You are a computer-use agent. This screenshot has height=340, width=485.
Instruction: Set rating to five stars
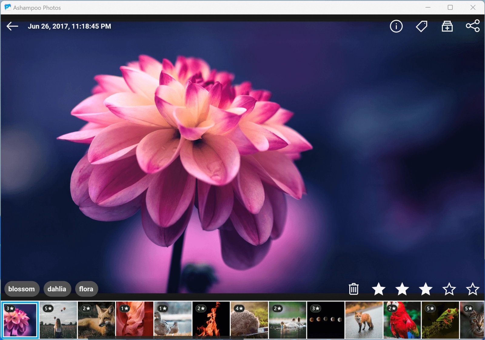pyautogui.click(x=473, y=289)
